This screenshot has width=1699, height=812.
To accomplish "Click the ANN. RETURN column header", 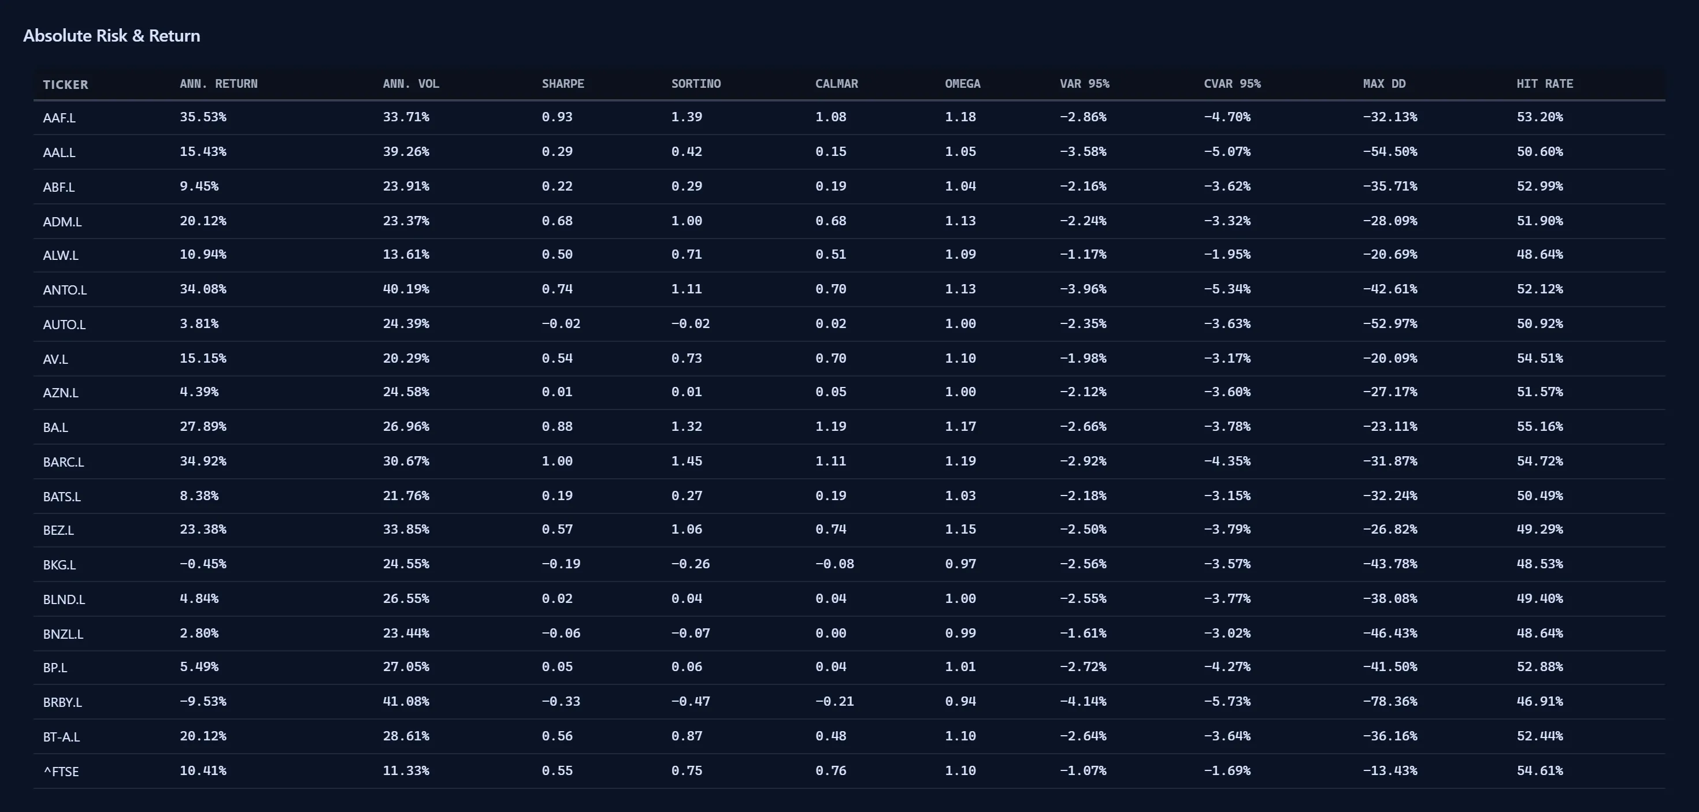I will tap(218, 84).
